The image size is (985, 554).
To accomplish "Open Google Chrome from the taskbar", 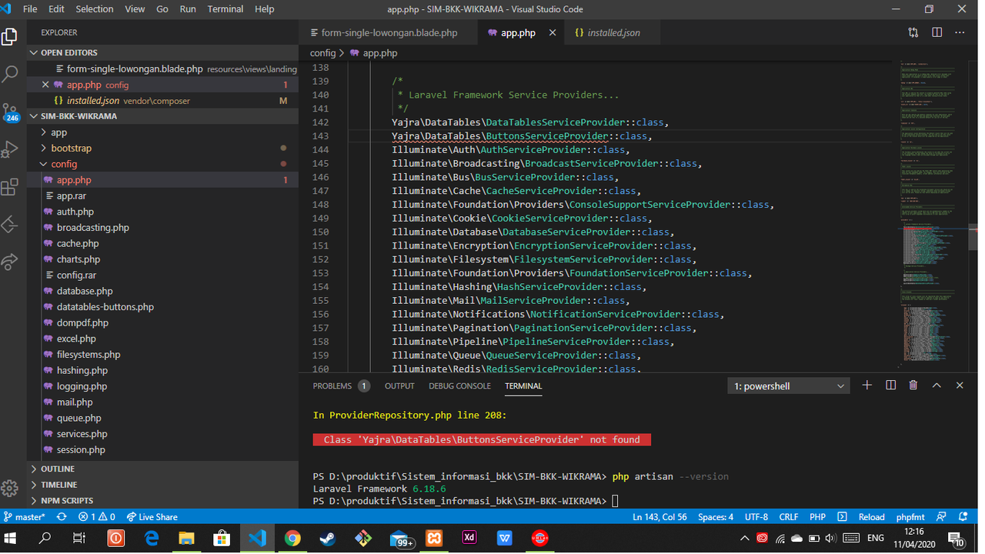I will point(292,539).
